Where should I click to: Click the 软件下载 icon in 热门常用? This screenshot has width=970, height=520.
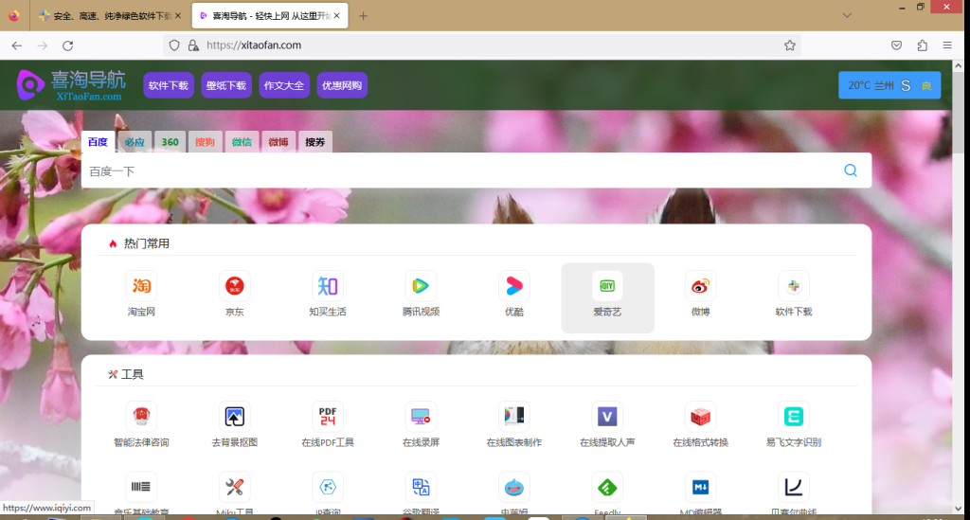[x=793, y=286]
